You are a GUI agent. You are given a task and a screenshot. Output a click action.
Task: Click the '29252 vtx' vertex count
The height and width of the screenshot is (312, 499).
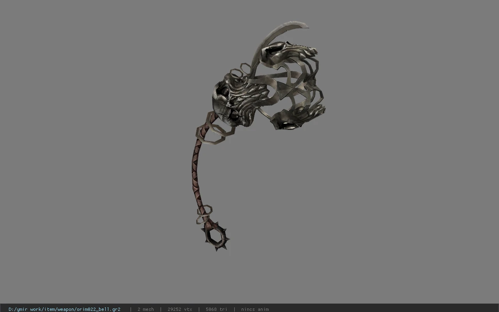point(180,309)
